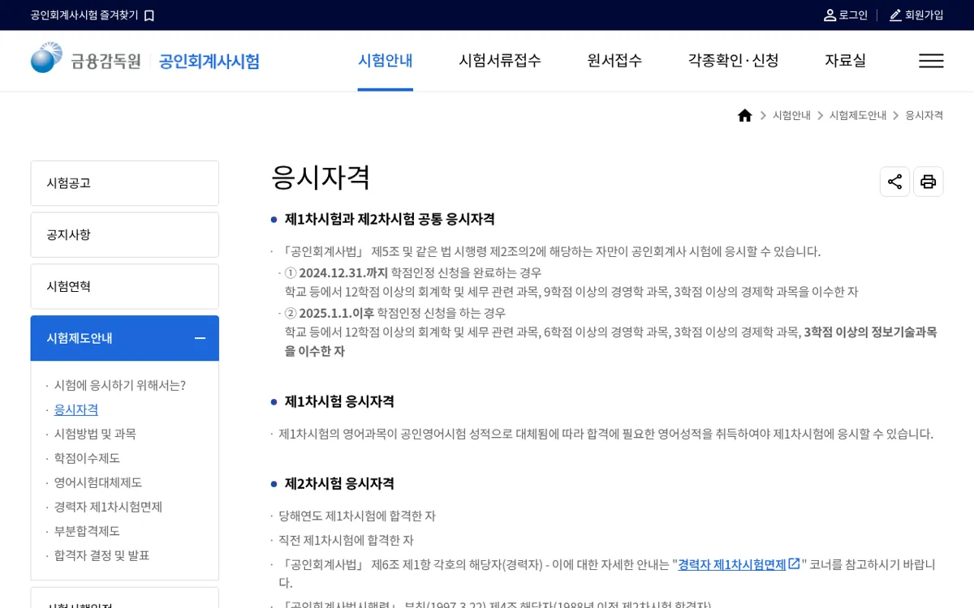Open submenu 영어시험대체제도

(x=98, y=482)
